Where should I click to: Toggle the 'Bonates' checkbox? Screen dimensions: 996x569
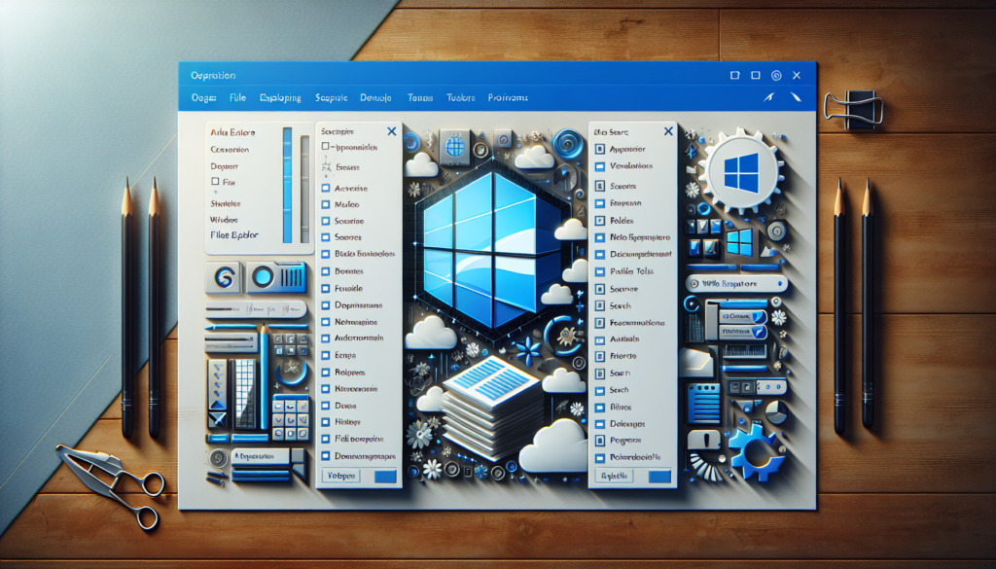point(326,271)
